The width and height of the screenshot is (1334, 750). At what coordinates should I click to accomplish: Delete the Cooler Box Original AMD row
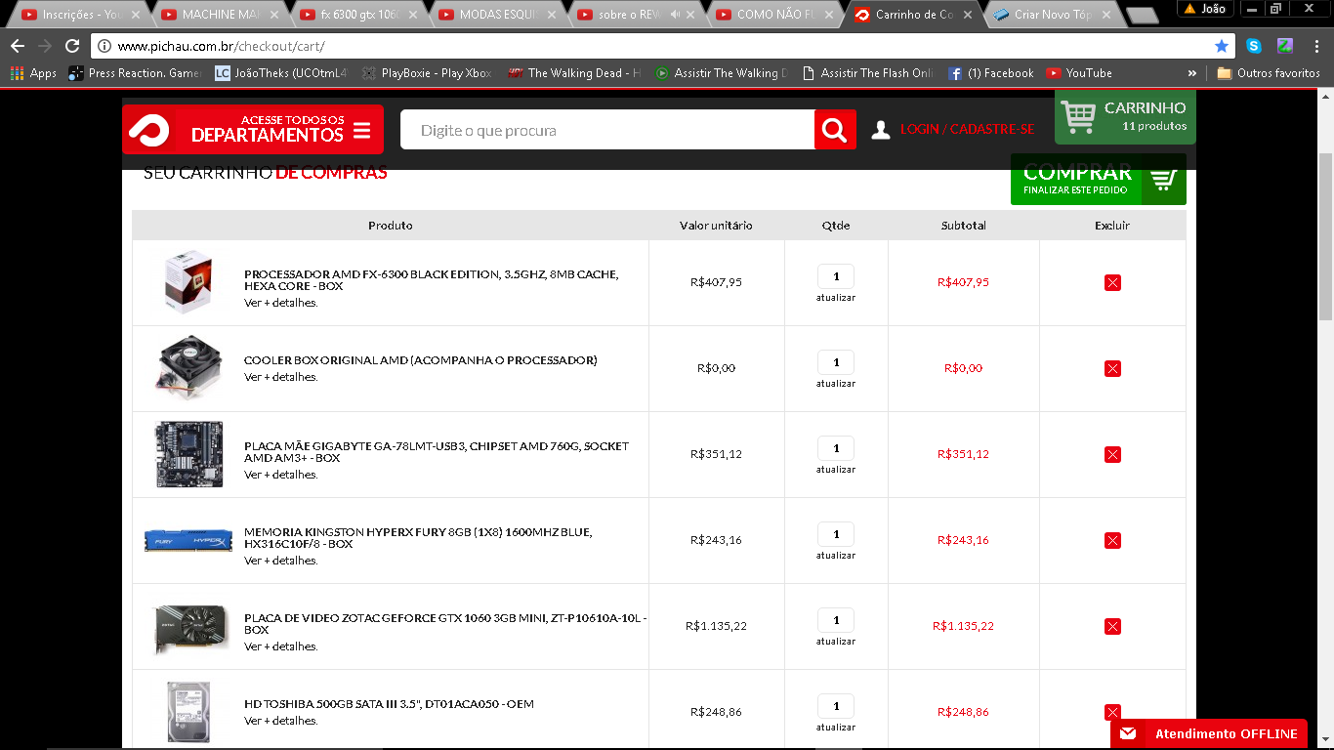pos(1112,368)
